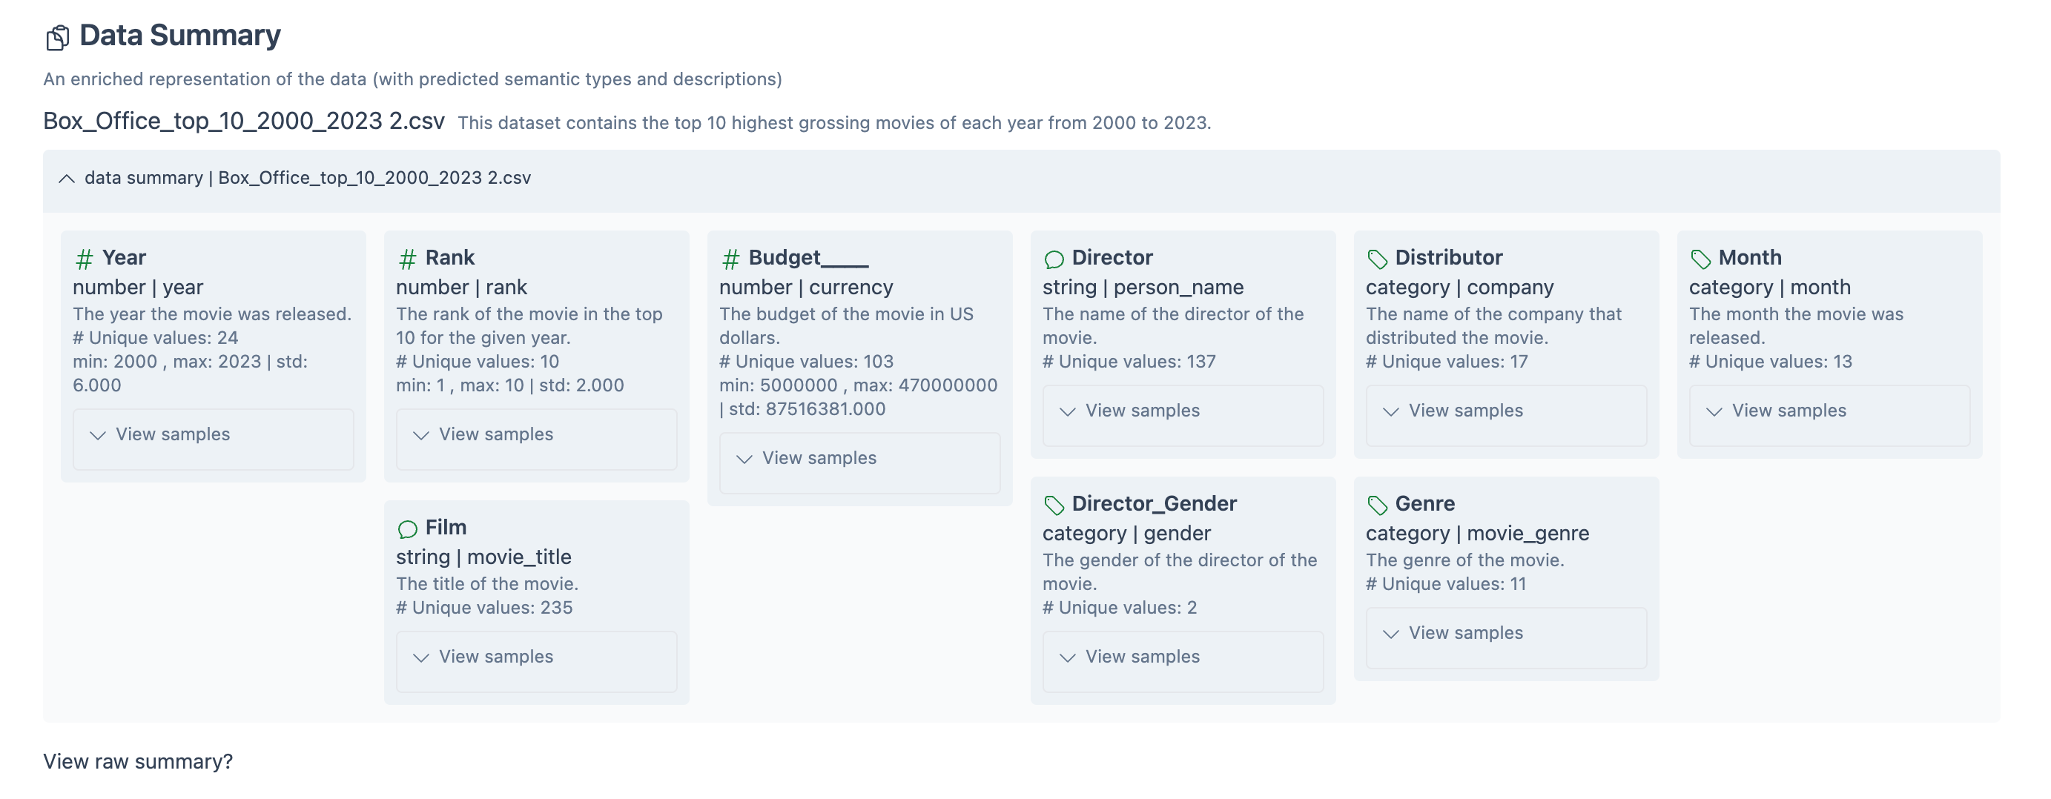Click the hash icon beside Budget
Screen dimensions: 2051x799
(x=731, y=259)
